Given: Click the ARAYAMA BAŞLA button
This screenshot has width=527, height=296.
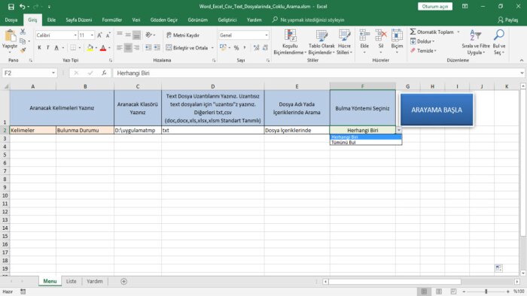Looking at the screenshot, I should (x=437, y=110).
